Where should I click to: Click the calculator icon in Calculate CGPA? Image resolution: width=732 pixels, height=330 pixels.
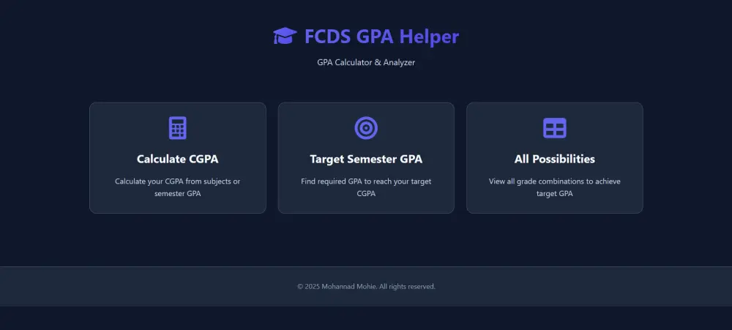178,128
